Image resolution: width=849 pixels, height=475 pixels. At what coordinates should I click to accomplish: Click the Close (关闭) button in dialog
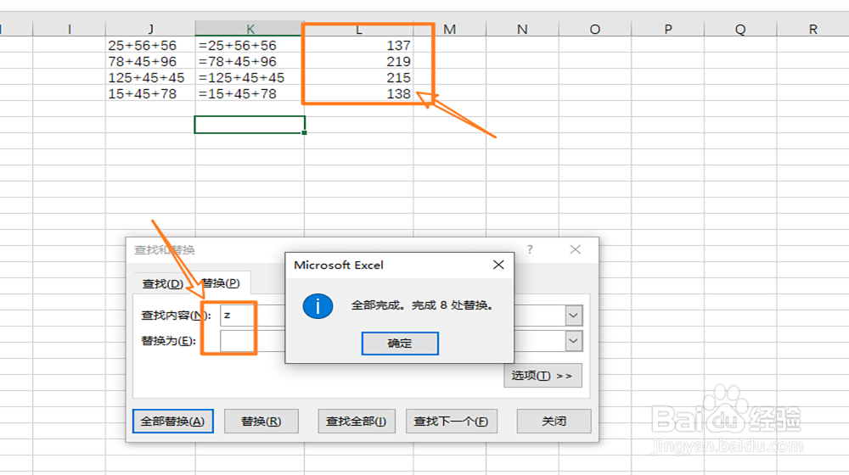click(554, 421)
